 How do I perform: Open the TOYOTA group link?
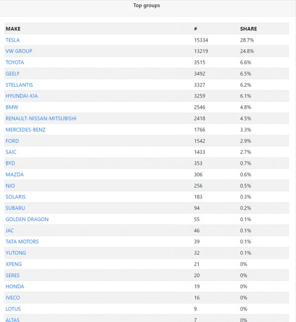coord(15,63)
